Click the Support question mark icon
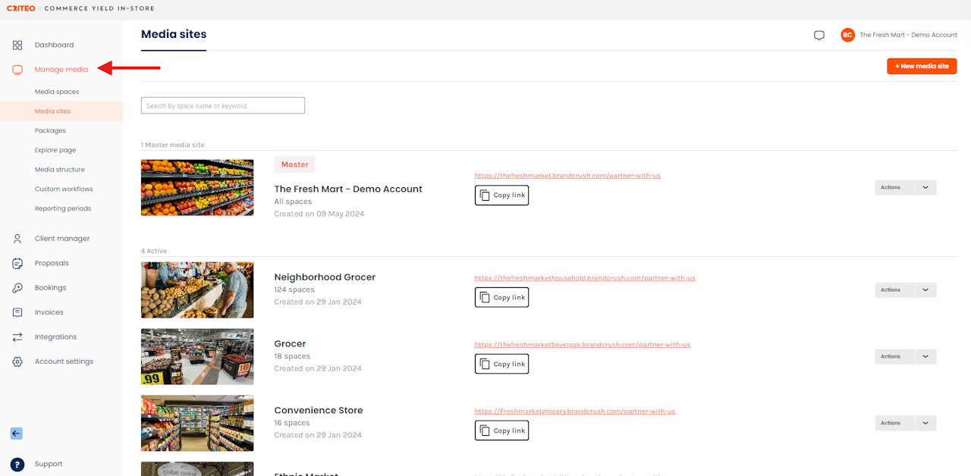Image resolution: width=971 pixels, height=476 pixels. click(17, 465)
